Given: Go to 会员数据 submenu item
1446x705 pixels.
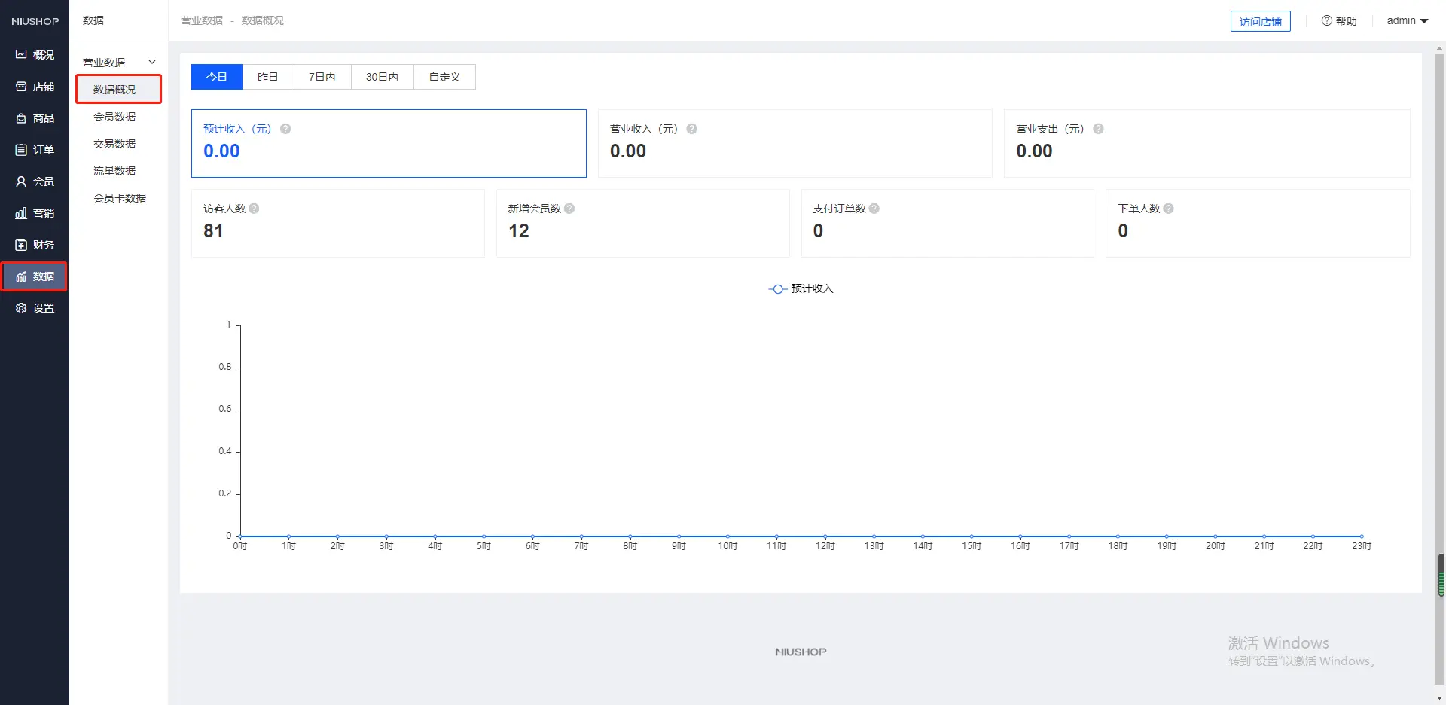Looking at the screenshot, I should coord(114,117).
